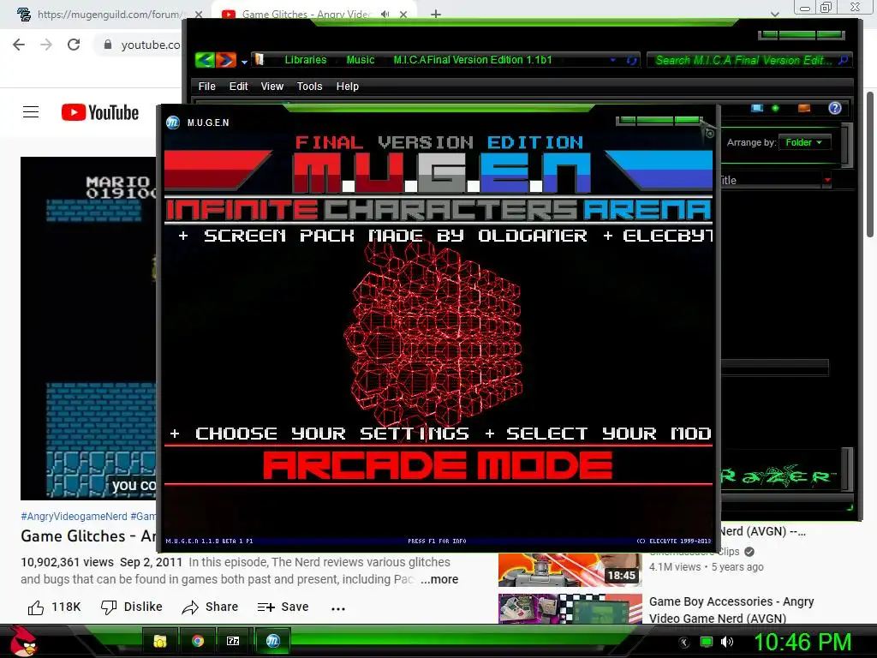Image resolution: width=877 pixels, height=658 pixels.
Task: Show hidden tray icons arrow
Action: point(683,643)
